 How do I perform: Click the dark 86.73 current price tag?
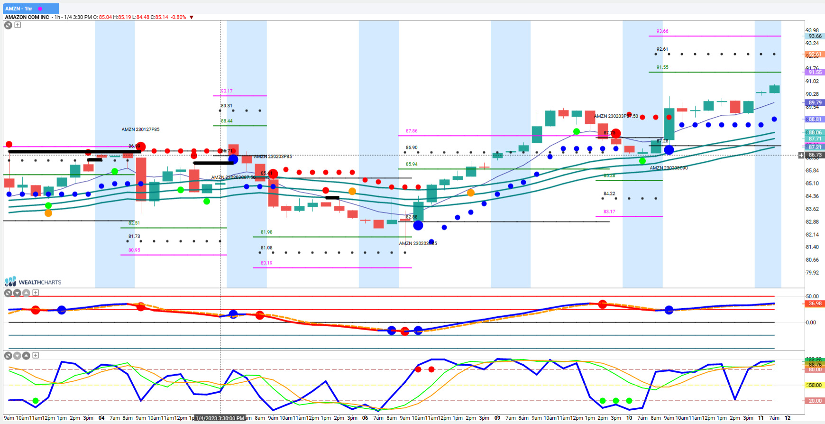pos(815,155)
